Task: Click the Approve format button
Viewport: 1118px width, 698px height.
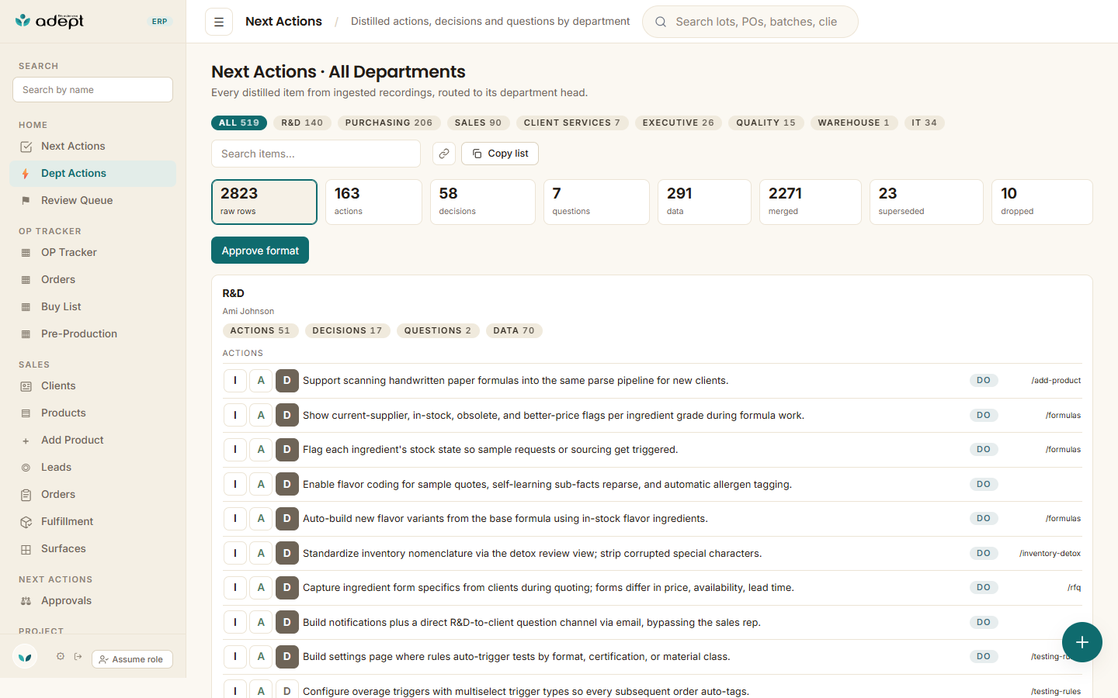Action: point(260,251)
